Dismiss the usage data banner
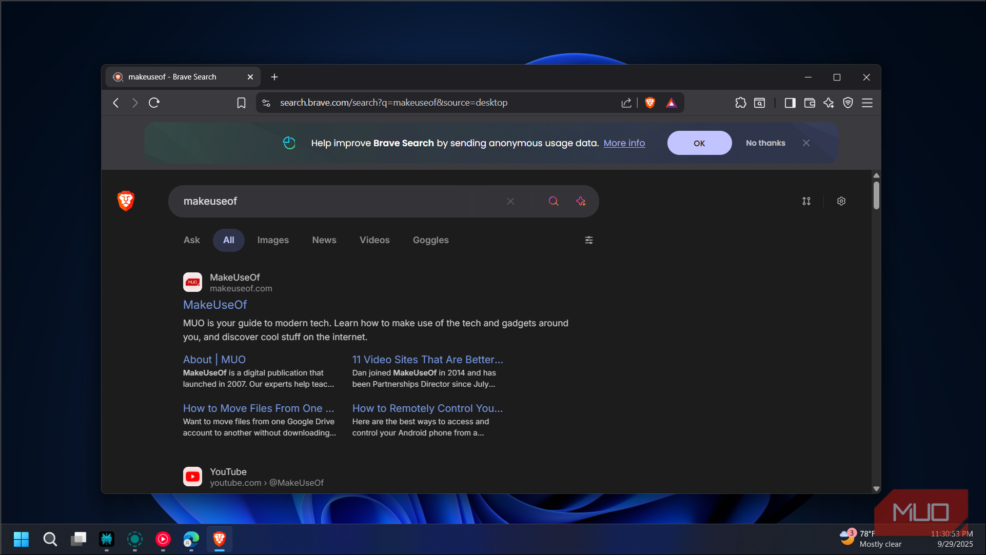The height and width of the screenshot is (555, 986). coord(806,143)
